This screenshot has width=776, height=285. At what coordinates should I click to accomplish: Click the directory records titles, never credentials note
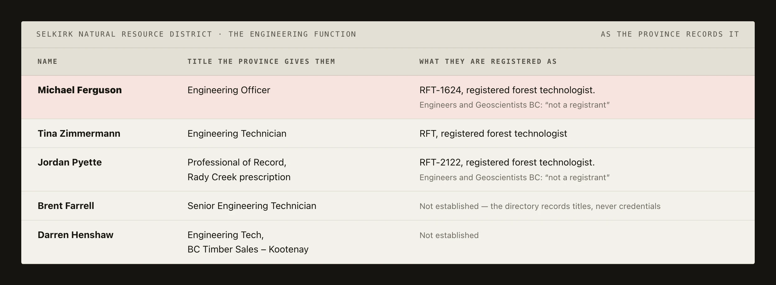(x=540, y=206)
